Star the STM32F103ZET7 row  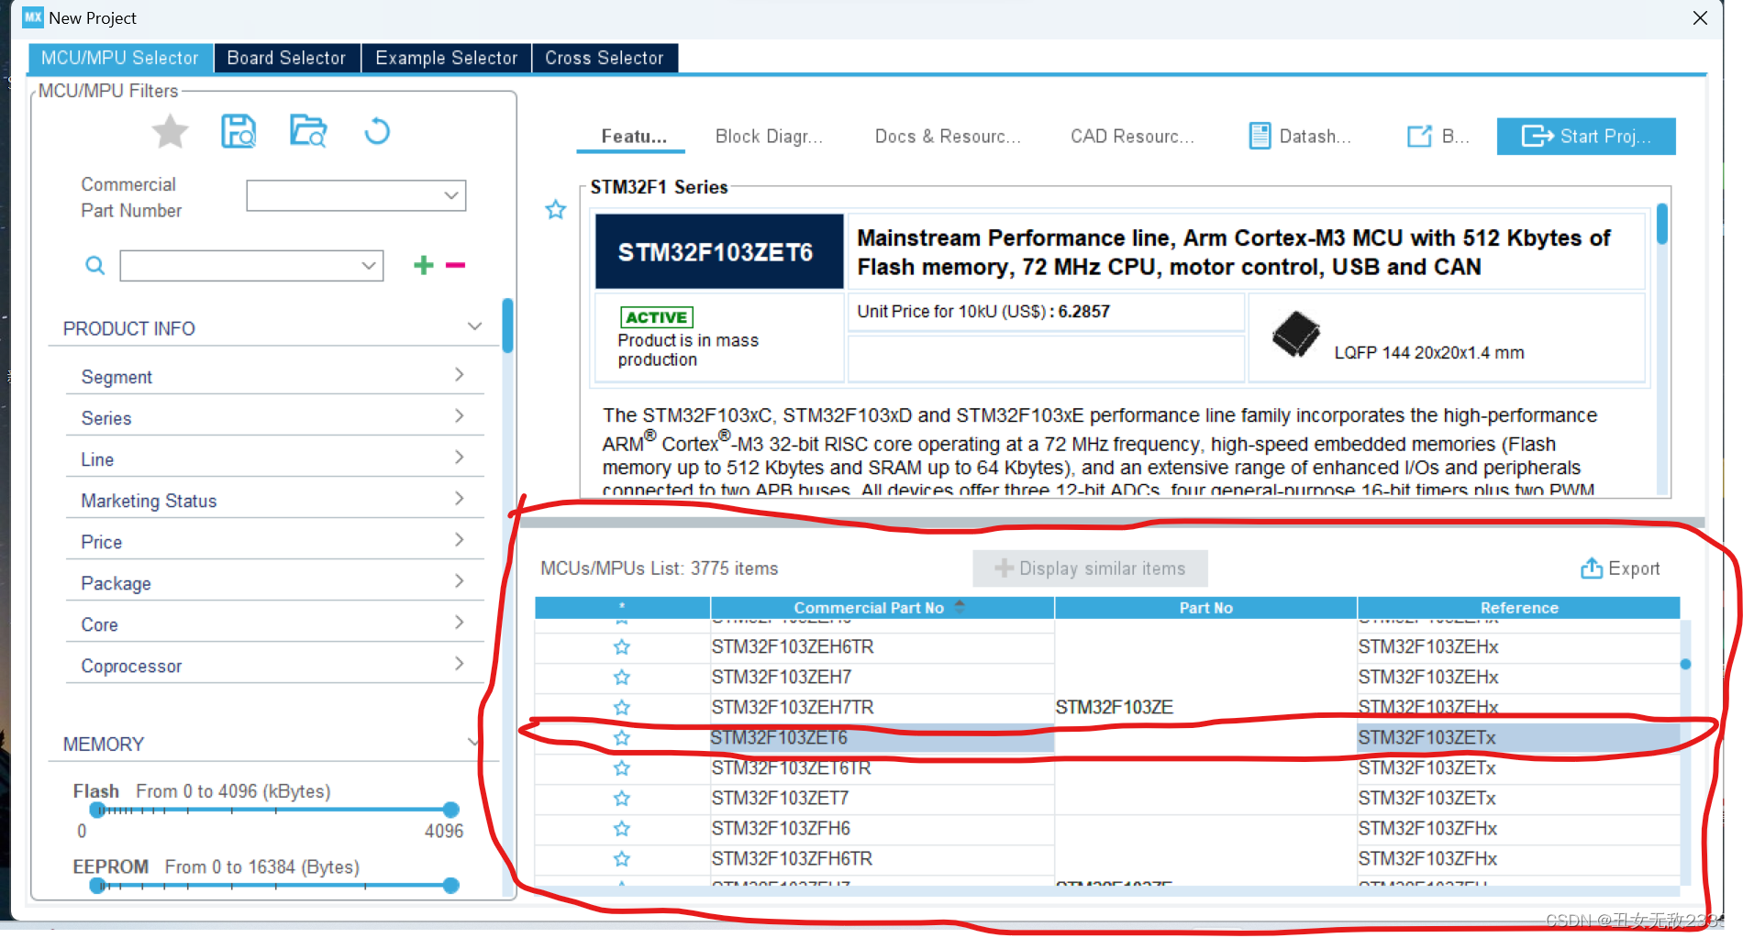click(622, 799)
